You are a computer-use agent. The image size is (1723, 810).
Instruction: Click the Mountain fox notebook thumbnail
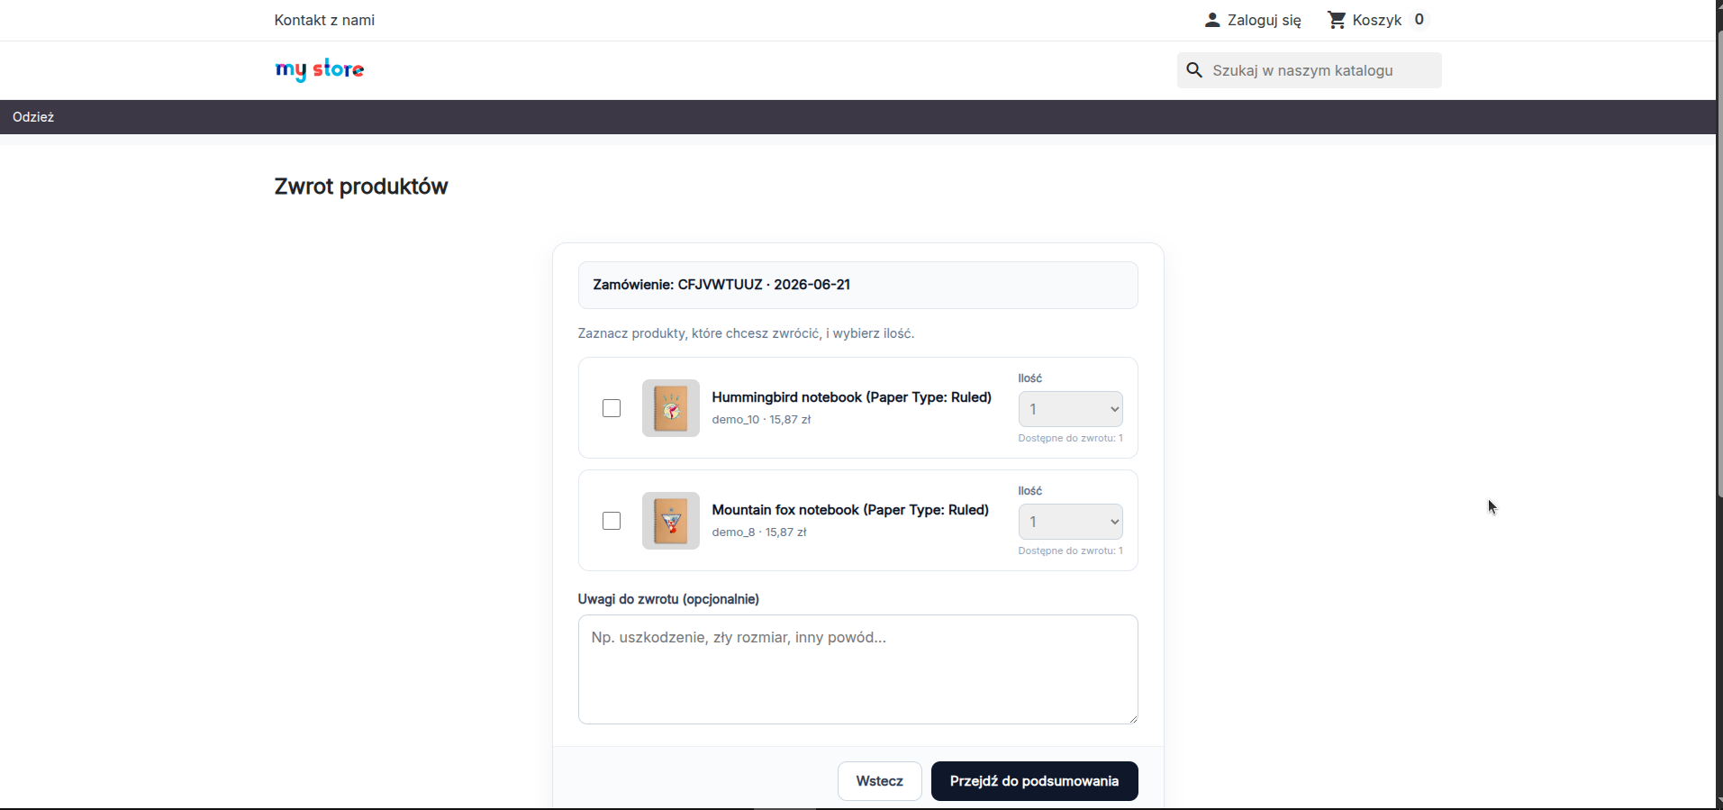point(670,521)
